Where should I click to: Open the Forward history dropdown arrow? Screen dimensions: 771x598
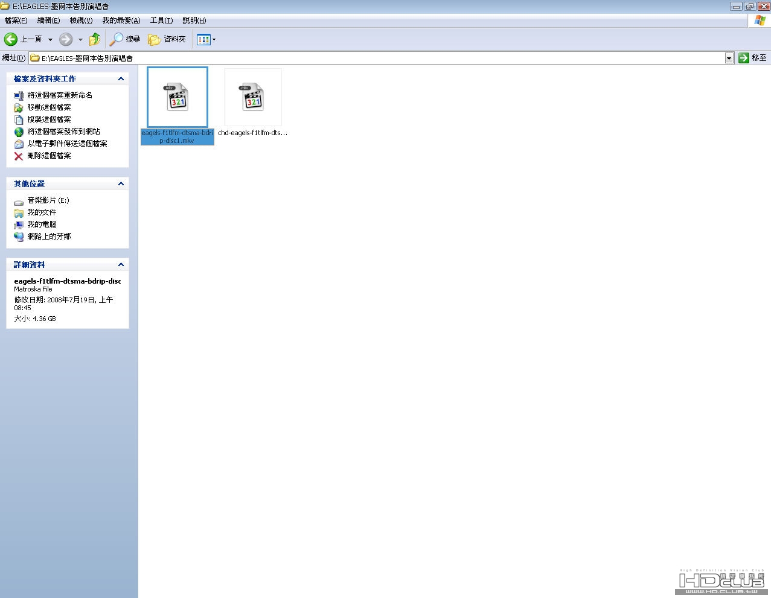80,40
